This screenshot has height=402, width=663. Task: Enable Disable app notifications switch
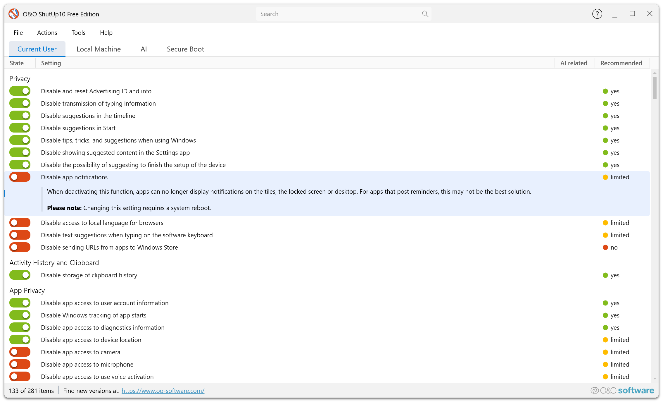pos(20,177)
